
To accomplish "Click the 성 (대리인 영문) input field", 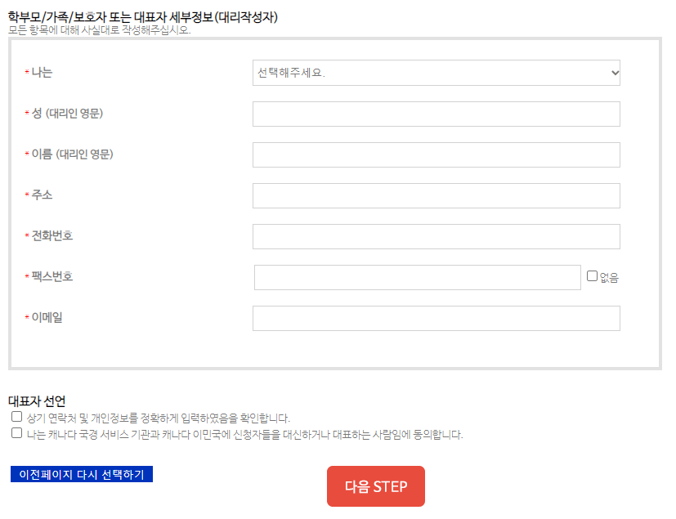I will [x=436, y=113].
